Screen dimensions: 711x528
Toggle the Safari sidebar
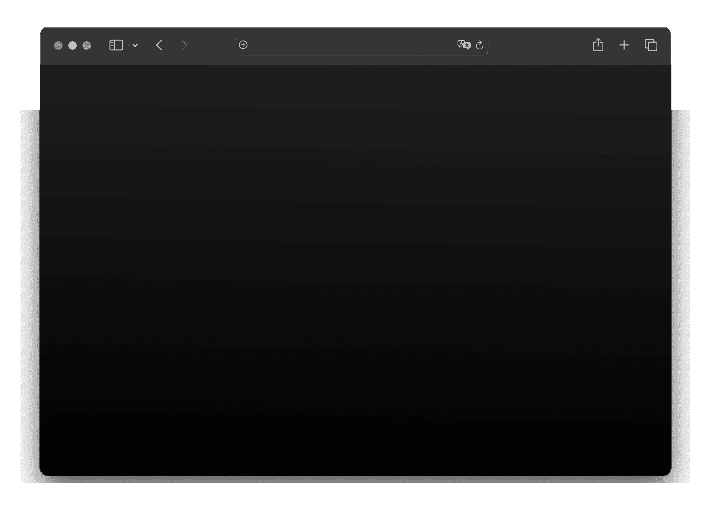(116, 45)
